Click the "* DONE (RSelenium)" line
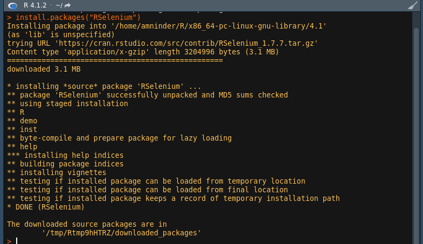The image size is (423, 244). (46, 207)
